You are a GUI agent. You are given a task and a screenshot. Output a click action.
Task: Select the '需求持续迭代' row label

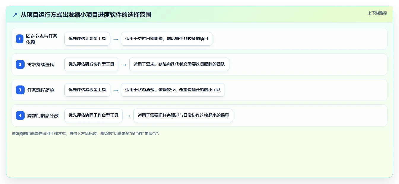coord(41,64)
